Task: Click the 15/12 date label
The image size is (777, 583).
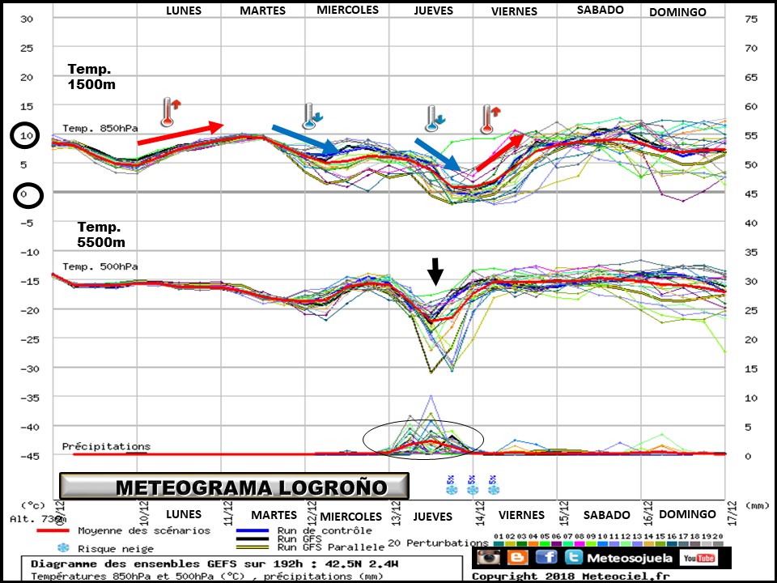Action: click(x=564, y=513)
